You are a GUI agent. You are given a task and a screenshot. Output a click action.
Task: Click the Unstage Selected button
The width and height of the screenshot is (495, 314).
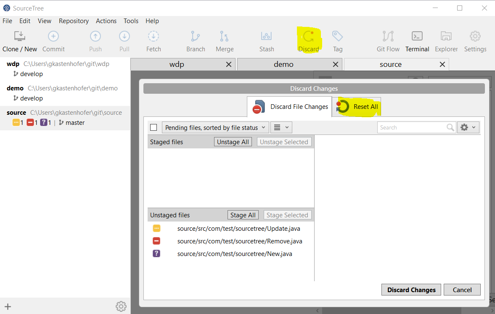click(284, 142)
